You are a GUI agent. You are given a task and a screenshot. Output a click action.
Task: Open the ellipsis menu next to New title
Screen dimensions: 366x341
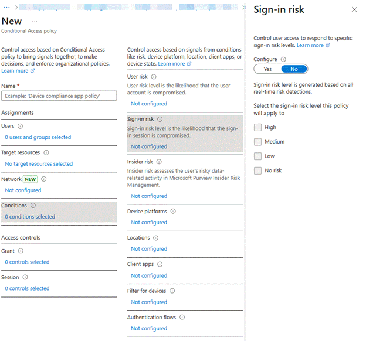(35, 21)
